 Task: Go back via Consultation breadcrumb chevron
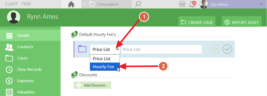click(x=85, y=4)
